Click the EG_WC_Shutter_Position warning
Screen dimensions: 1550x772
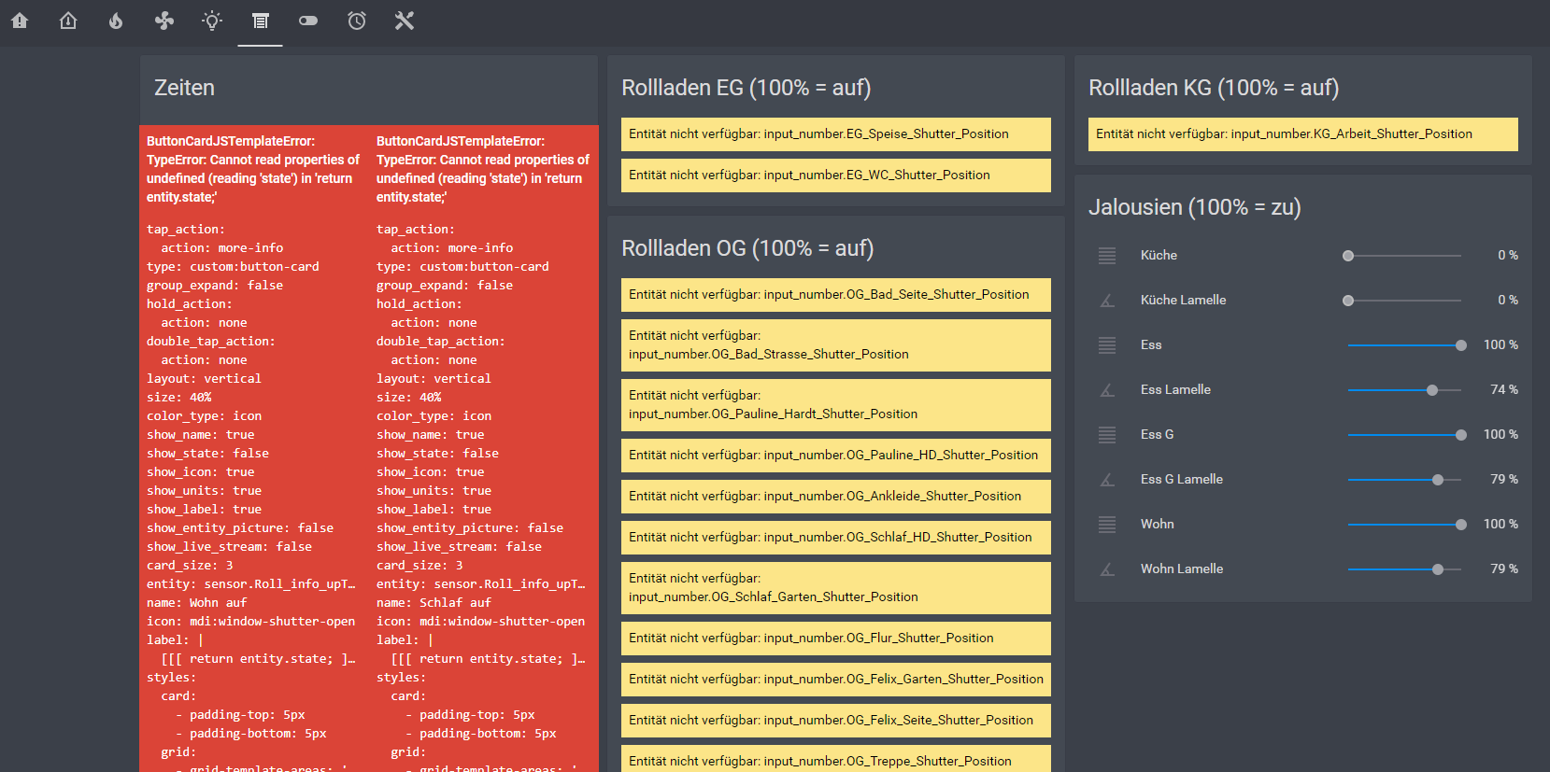coord(836,175)
